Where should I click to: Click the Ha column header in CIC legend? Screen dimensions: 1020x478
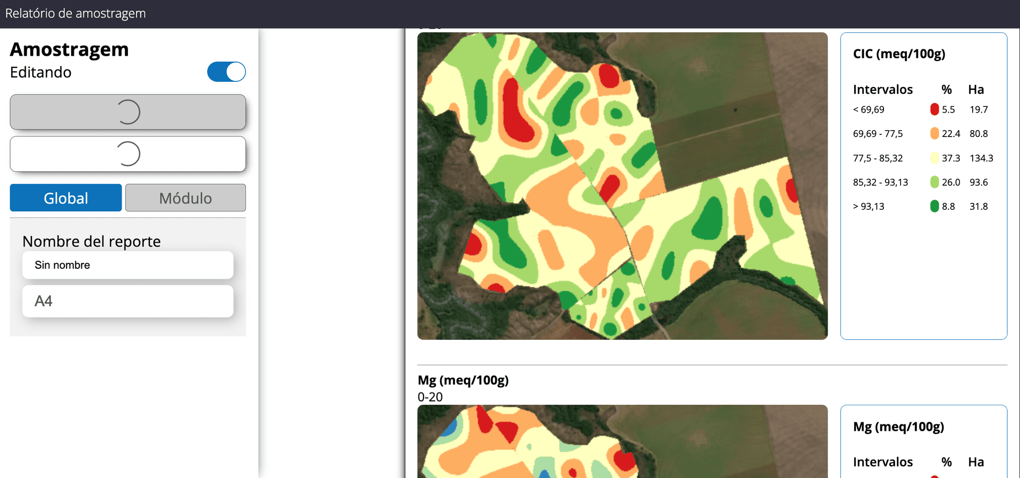(976, 90)
